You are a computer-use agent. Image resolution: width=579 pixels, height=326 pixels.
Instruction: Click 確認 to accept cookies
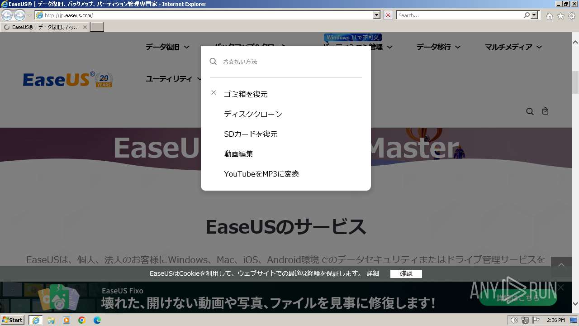tap(406, 273)
